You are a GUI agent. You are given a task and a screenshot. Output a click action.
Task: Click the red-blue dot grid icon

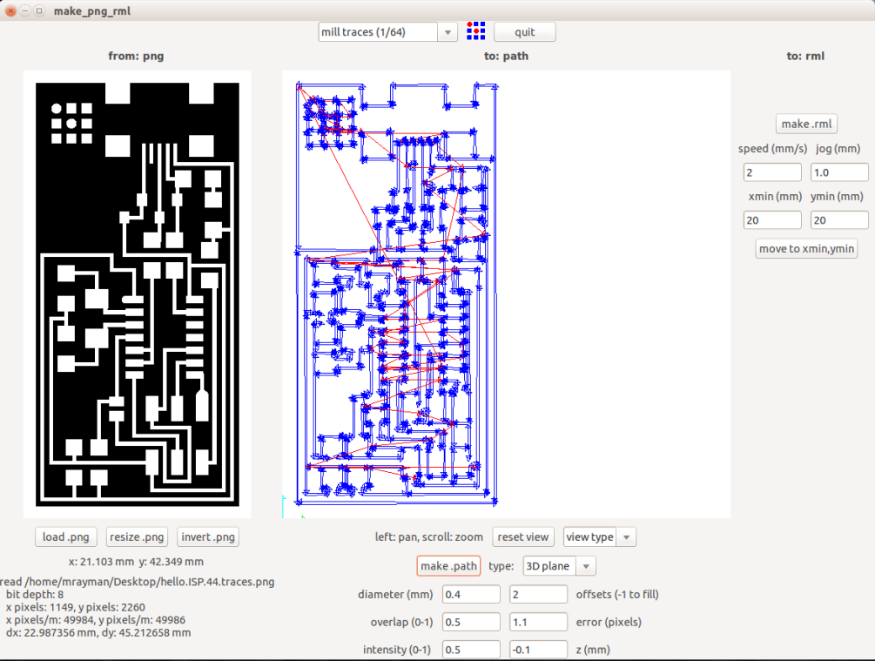(x=475, y=31)
